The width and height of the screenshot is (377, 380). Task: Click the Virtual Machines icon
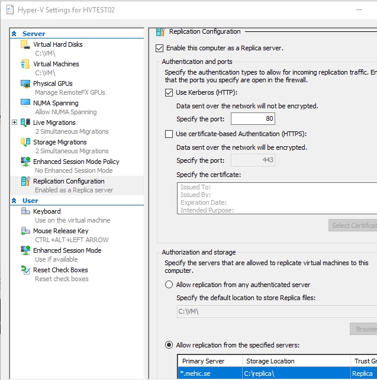click(x=25, y=64)
